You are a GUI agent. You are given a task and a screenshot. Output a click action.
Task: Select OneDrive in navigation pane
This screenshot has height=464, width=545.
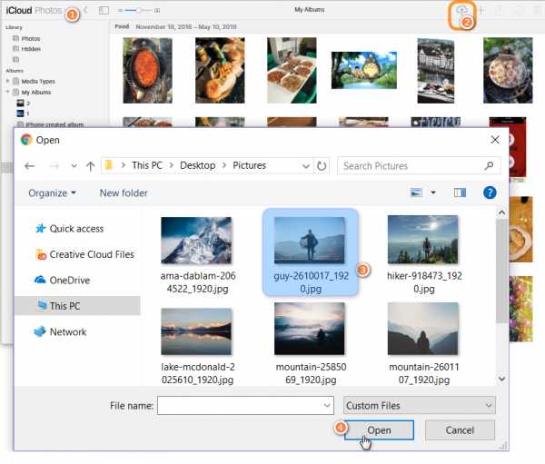63,281
